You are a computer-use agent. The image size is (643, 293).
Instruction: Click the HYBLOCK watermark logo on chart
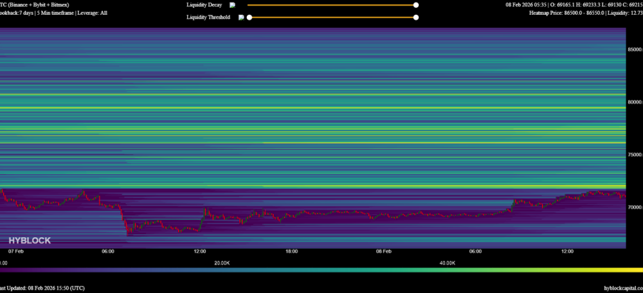point(30,240)
